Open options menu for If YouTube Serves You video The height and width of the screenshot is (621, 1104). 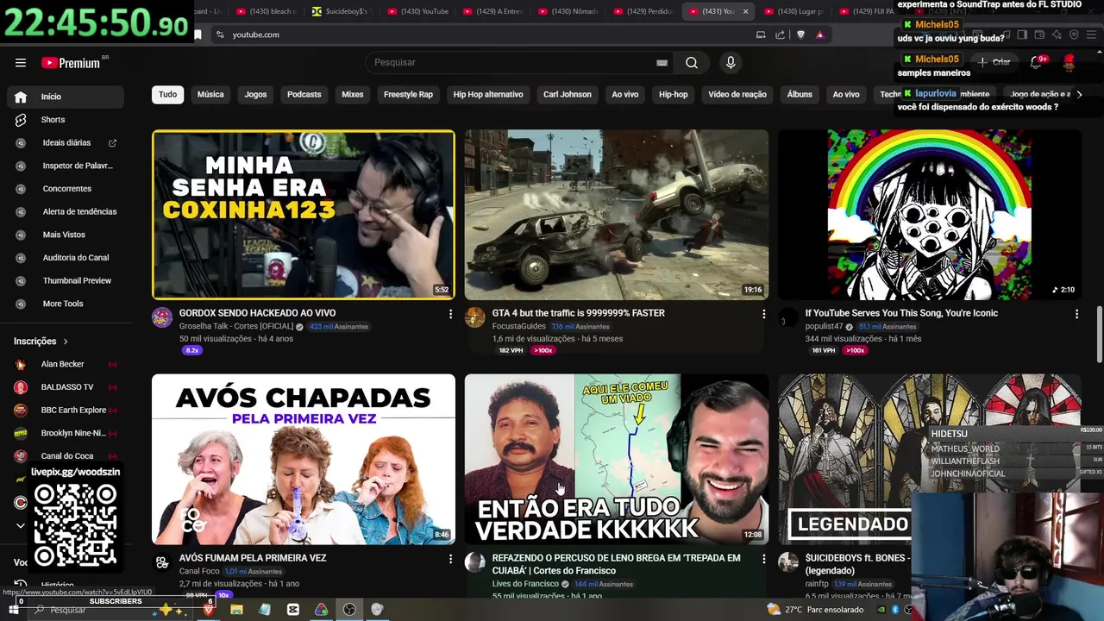pos(1076,314)
